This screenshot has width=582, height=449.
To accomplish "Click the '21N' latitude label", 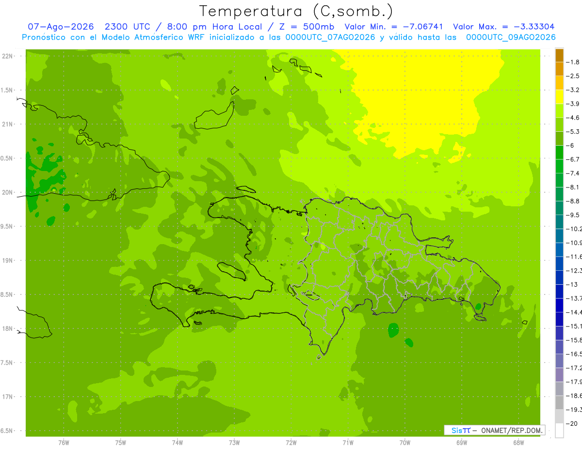I will coord(7,124).
